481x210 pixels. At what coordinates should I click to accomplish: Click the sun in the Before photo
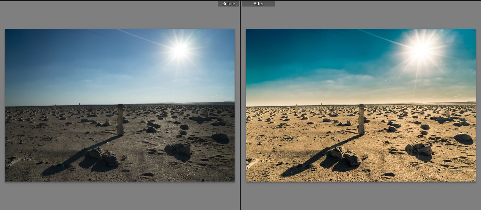180,50
